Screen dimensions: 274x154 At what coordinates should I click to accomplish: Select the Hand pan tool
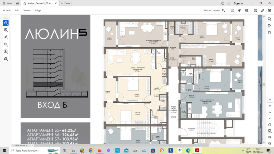pyautogui.click(x=5, y=23)
